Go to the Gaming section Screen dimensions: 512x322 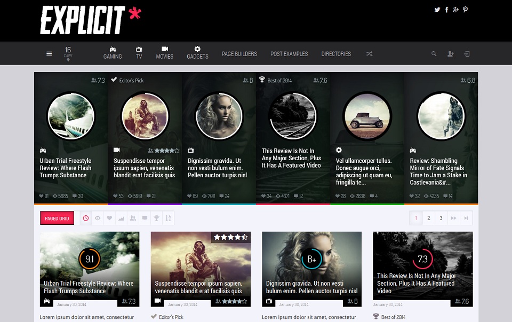[x=113, y=53]
